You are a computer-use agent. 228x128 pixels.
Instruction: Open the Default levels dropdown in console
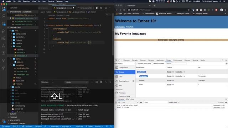[173, 102]
